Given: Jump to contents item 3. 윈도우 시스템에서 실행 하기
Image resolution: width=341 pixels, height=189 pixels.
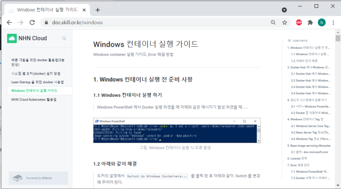Looking at the screenshot, I should coord(307,100).
